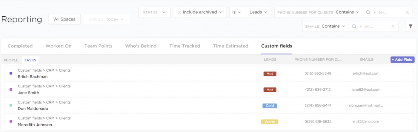Click the phone number filter search icon

tap(368, 12)
